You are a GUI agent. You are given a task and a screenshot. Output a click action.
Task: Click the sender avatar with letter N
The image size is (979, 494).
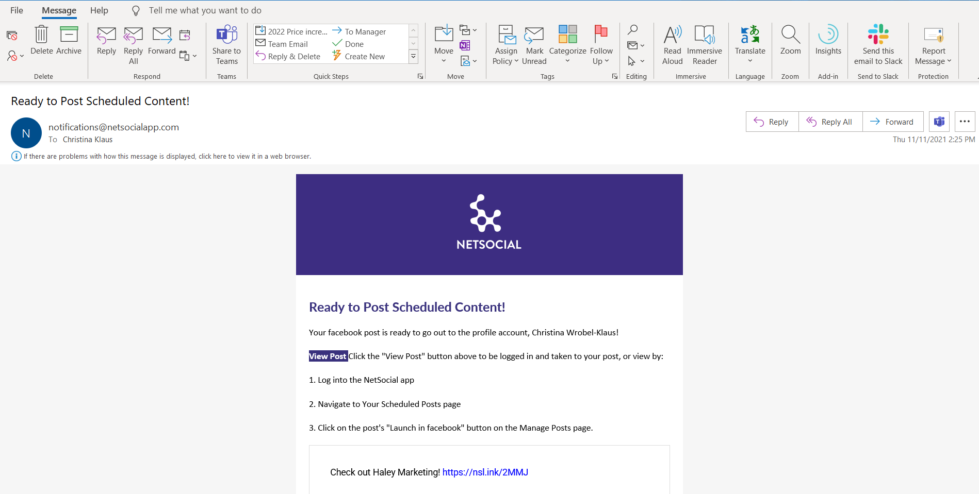pos(26,133)
